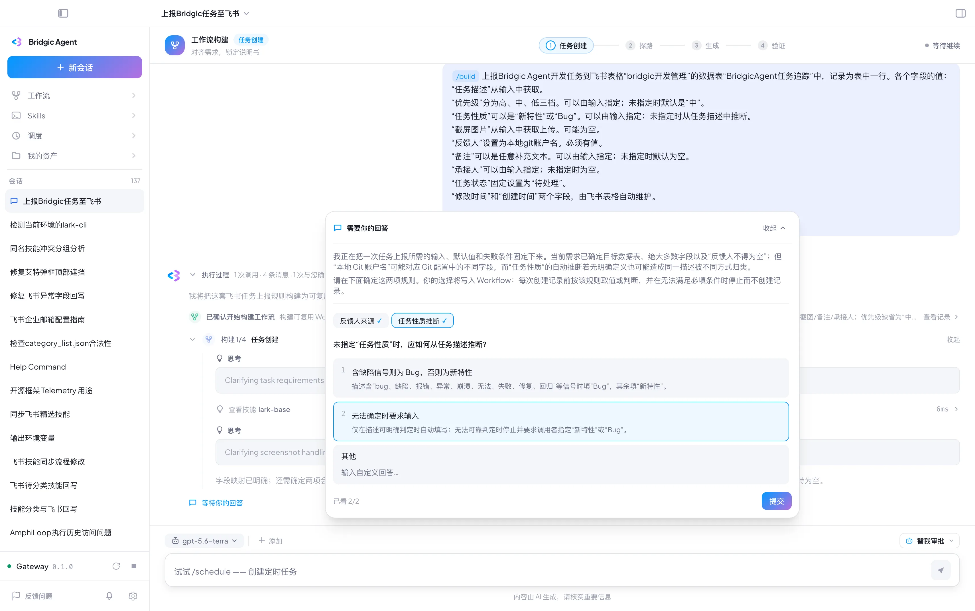Open the notifications bell icon

point(109,596)
